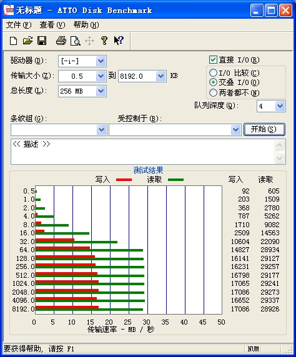The image size is (296, 357).
Task: Expand the 条纹组 dropdown
Action: coord(101,130)
